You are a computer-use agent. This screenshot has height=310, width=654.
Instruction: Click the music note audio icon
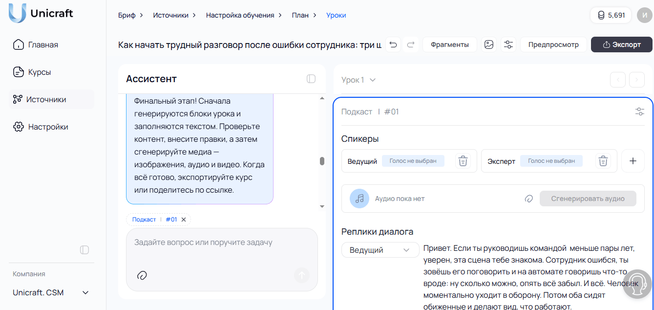(359, 199)
